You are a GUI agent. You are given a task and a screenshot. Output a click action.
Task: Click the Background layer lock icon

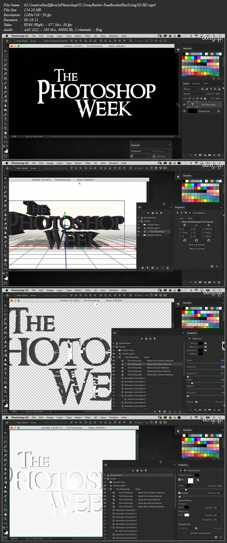coord(218,111)
